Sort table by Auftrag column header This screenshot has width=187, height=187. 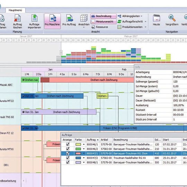tap(93, 140)
